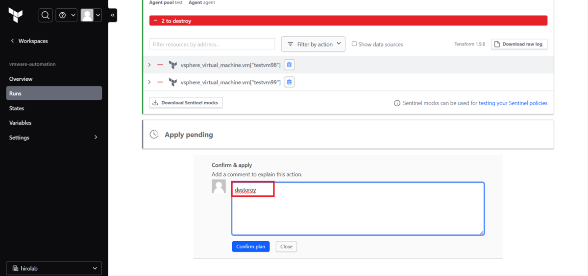Expand Settings in the sidebar
The width and height of the screenshot is (588, 276).
click(54, 138)
